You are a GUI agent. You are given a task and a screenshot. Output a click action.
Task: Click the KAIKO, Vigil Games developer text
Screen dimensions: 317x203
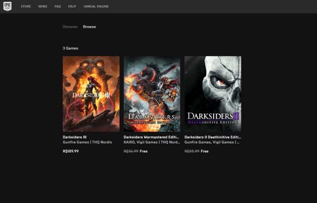tap(152, 142)
